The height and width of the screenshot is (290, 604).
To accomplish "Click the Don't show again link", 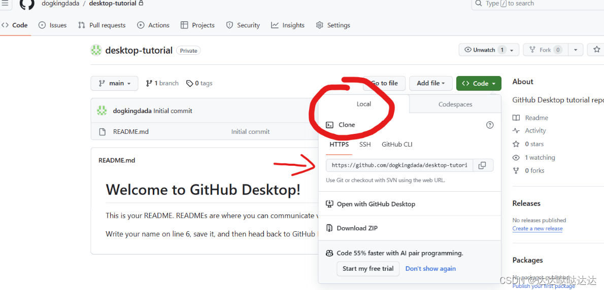I will [x=430, y=269].
